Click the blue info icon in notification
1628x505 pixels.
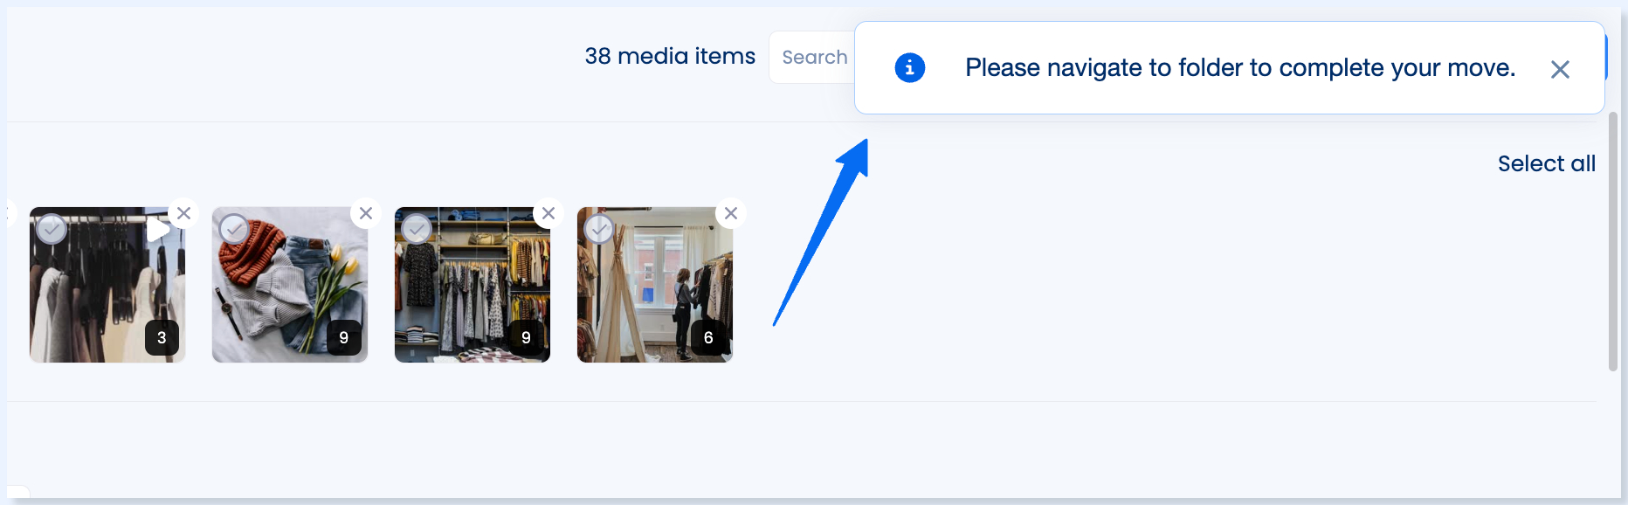909,67
